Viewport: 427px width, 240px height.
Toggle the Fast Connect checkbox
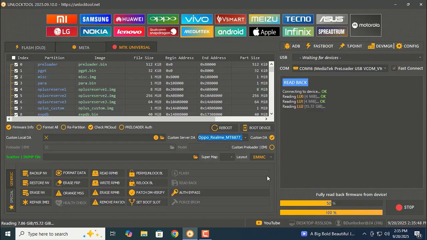click(x=394, y=68)
